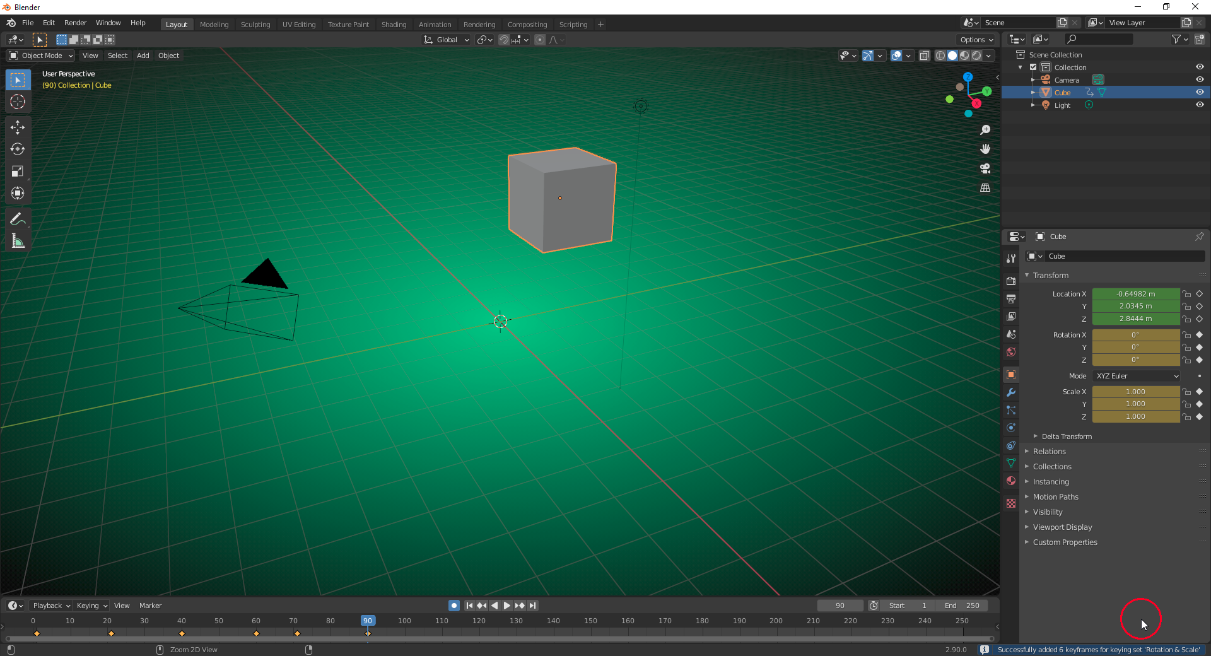
Task: Open the Render properties tab
Action: [x=1011, y=281]
